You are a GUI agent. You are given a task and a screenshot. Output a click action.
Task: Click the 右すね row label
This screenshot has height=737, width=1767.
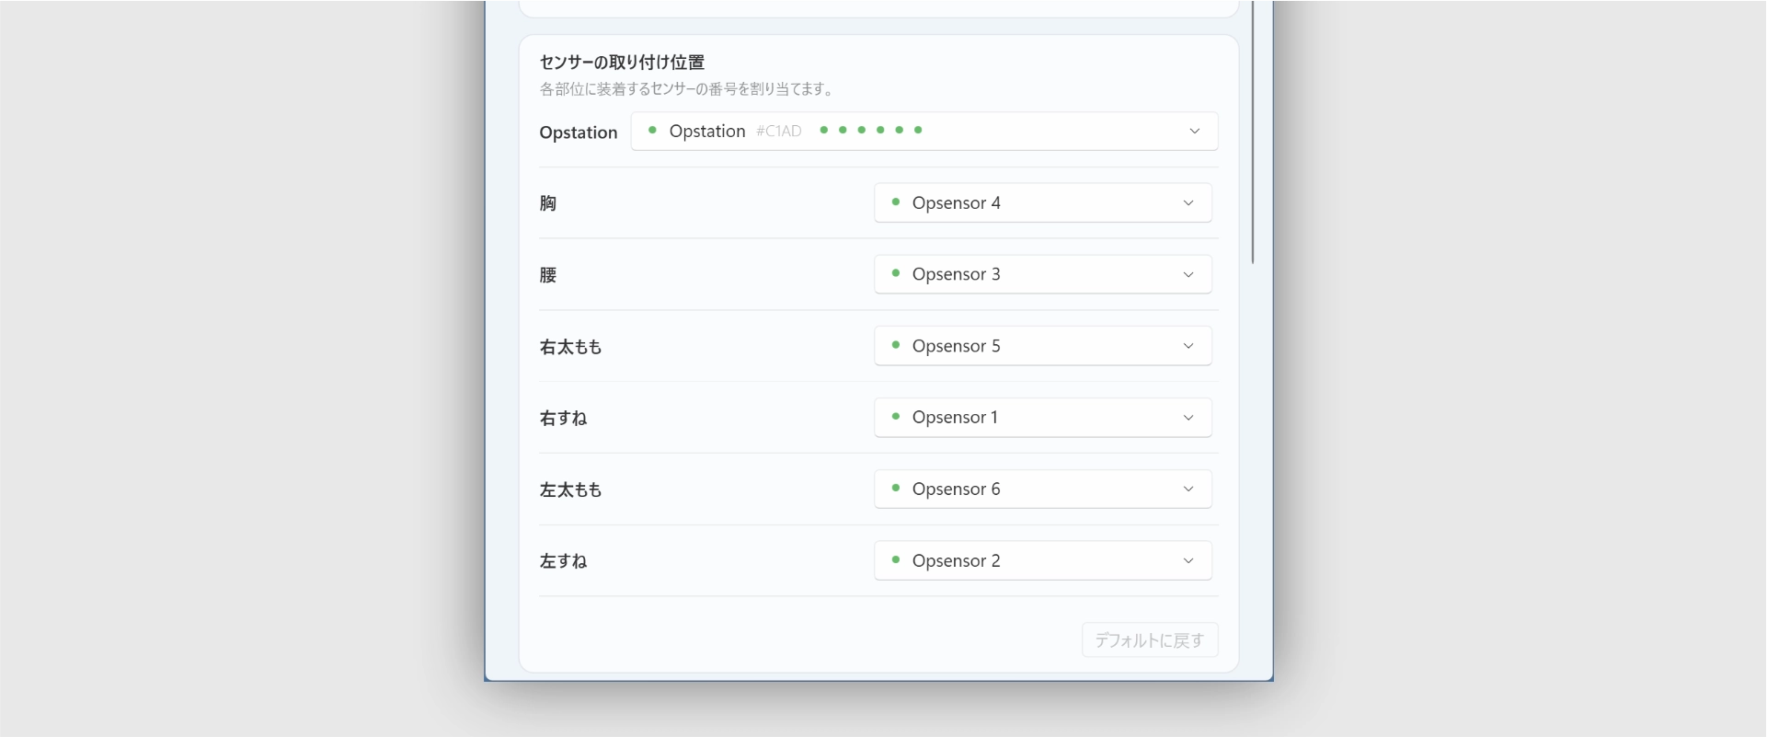click(563, 419)
